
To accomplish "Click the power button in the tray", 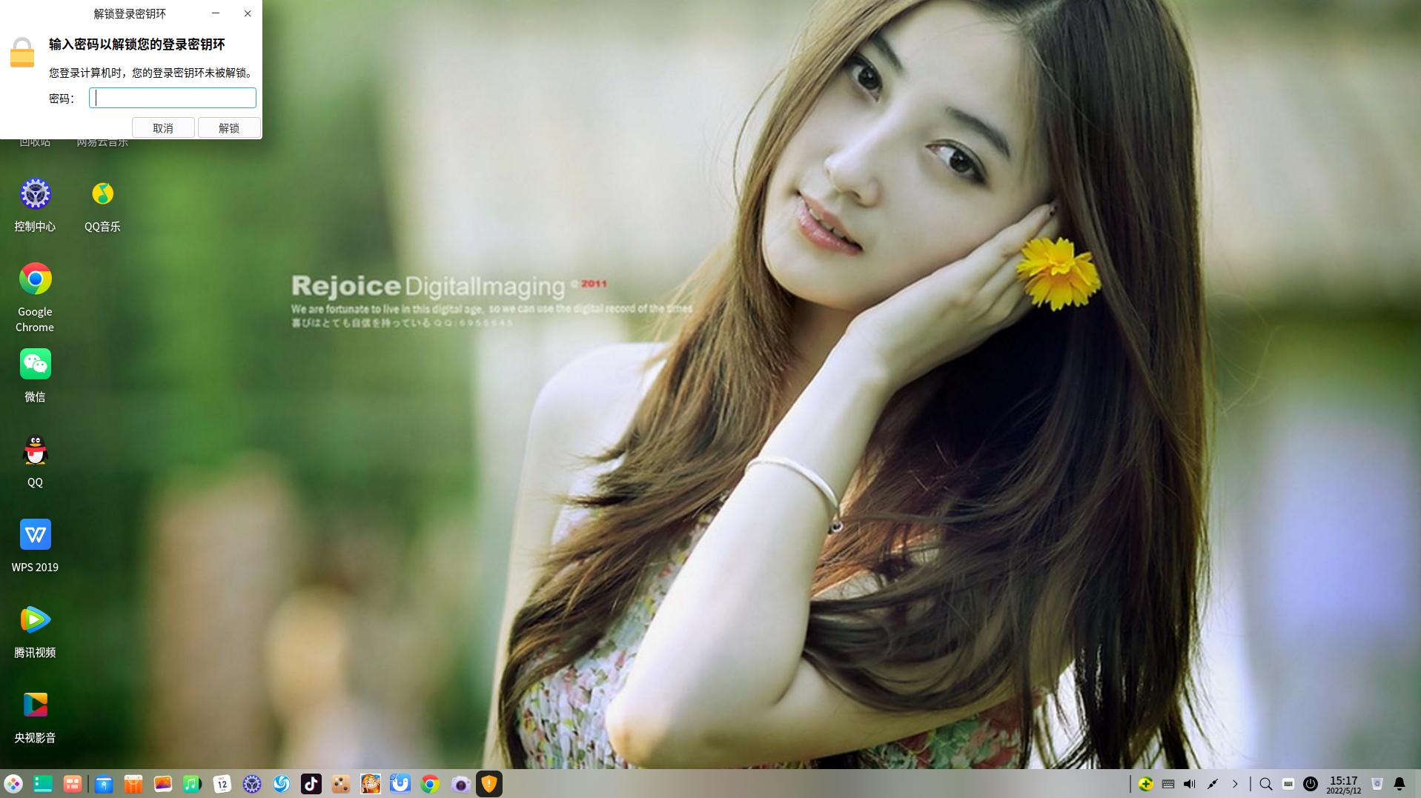I will coord(1311,784).
